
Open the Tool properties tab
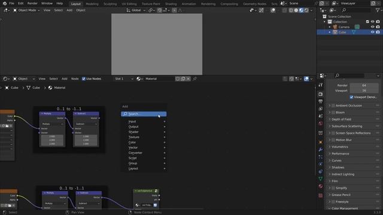tap(321, 85)
